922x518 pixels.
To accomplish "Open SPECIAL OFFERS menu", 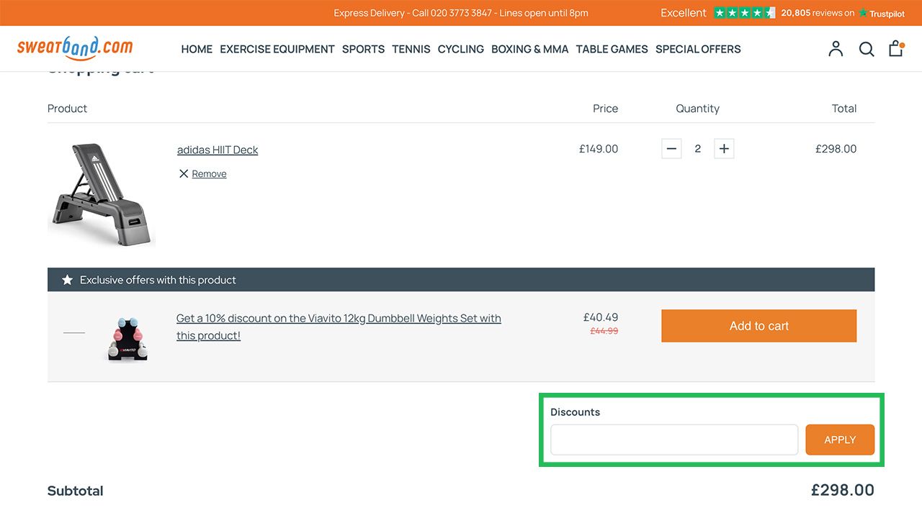I will 698,49.
